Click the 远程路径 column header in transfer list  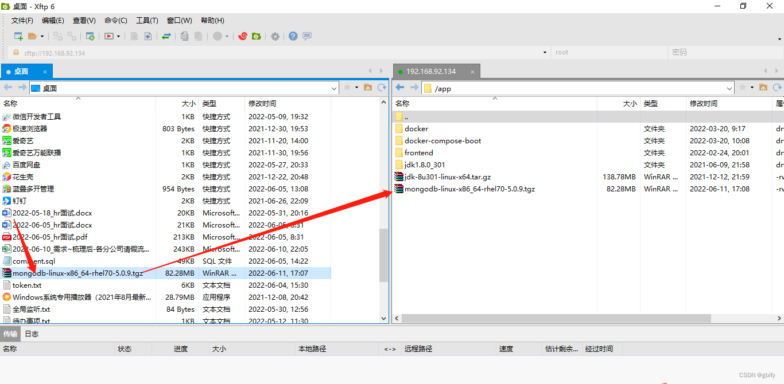(448, 348)
